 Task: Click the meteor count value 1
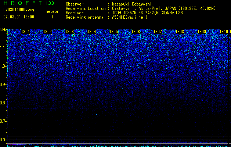pyautogui.click(x=52, y=17)
